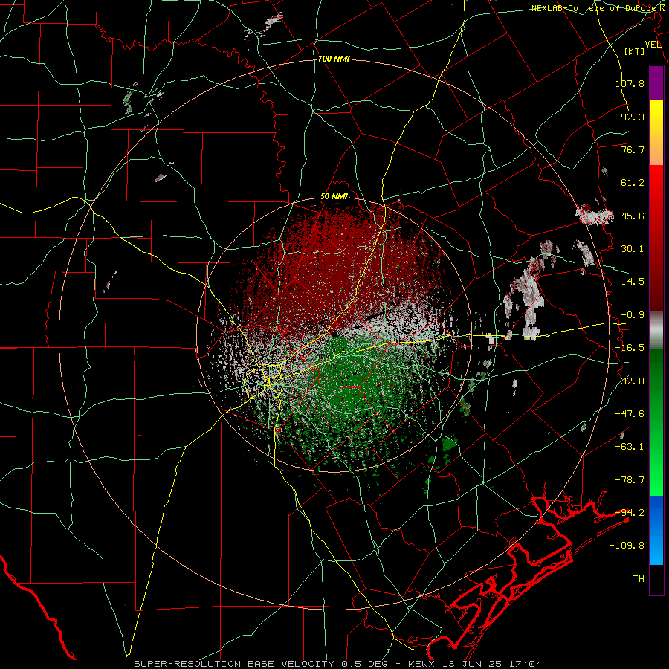
Task: Click the 14.5 velocity scale value
Action: (633, 282)
